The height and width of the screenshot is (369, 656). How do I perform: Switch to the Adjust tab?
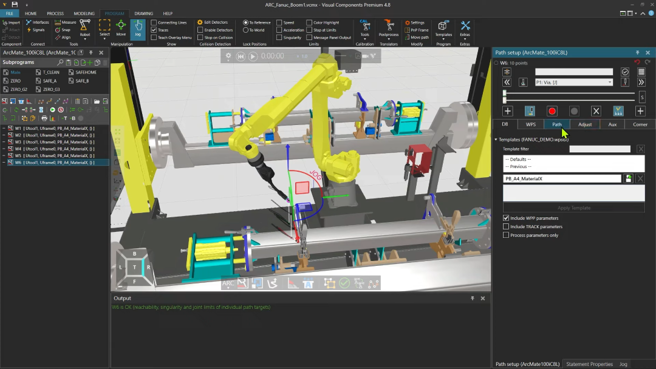585,124
